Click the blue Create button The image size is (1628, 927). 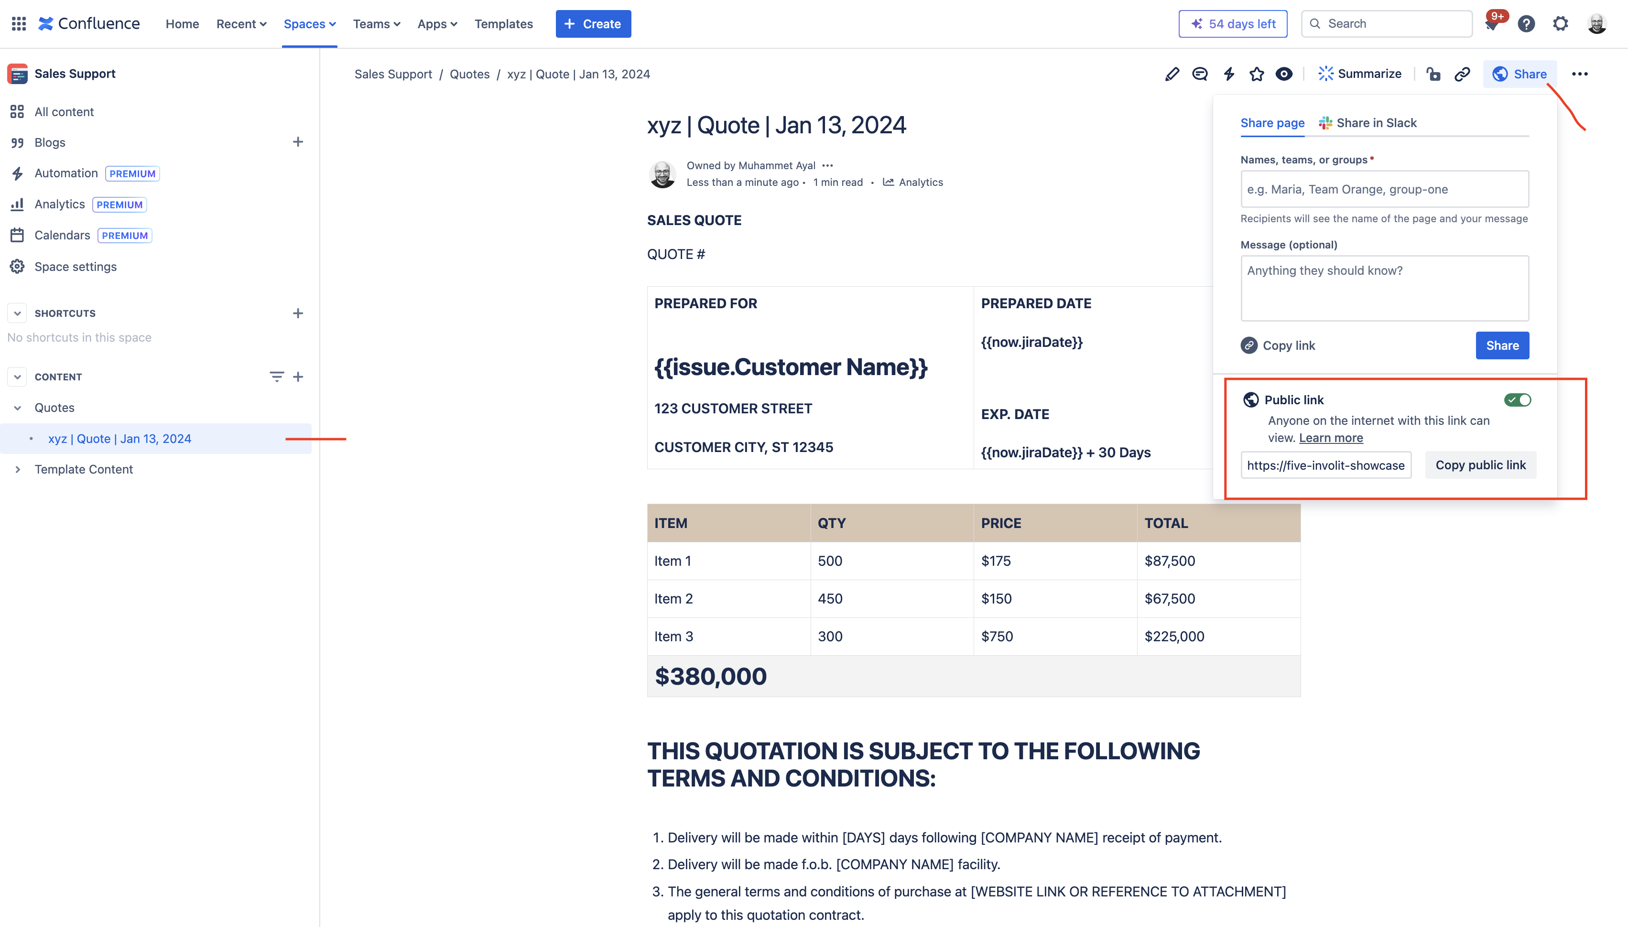point(593,24)
